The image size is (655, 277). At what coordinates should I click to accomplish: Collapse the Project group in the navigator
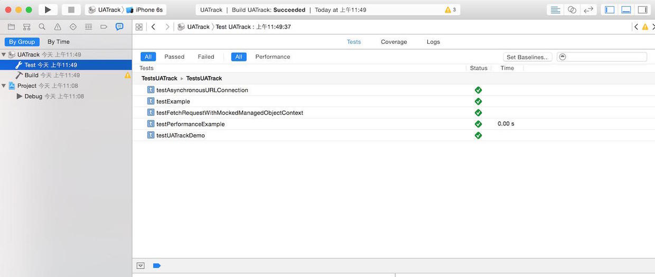click(x=4, y=86)
